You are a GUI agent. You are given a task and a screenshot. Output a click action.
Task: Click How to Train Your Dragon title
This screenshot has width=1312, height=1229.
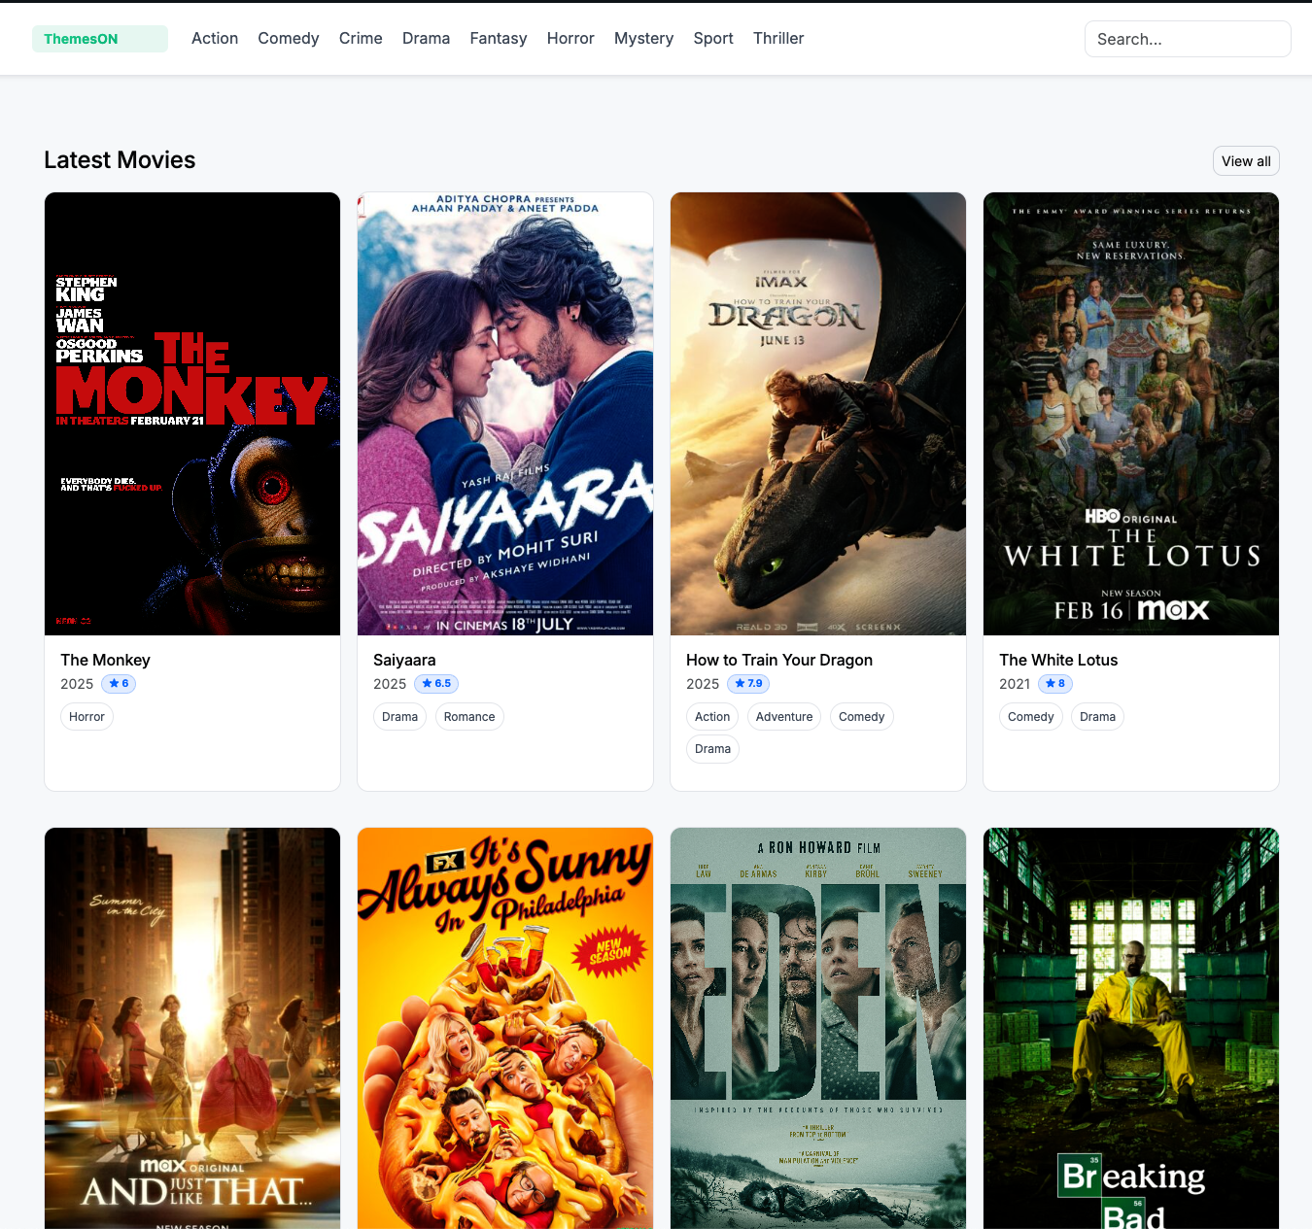(x=779, y=660)
